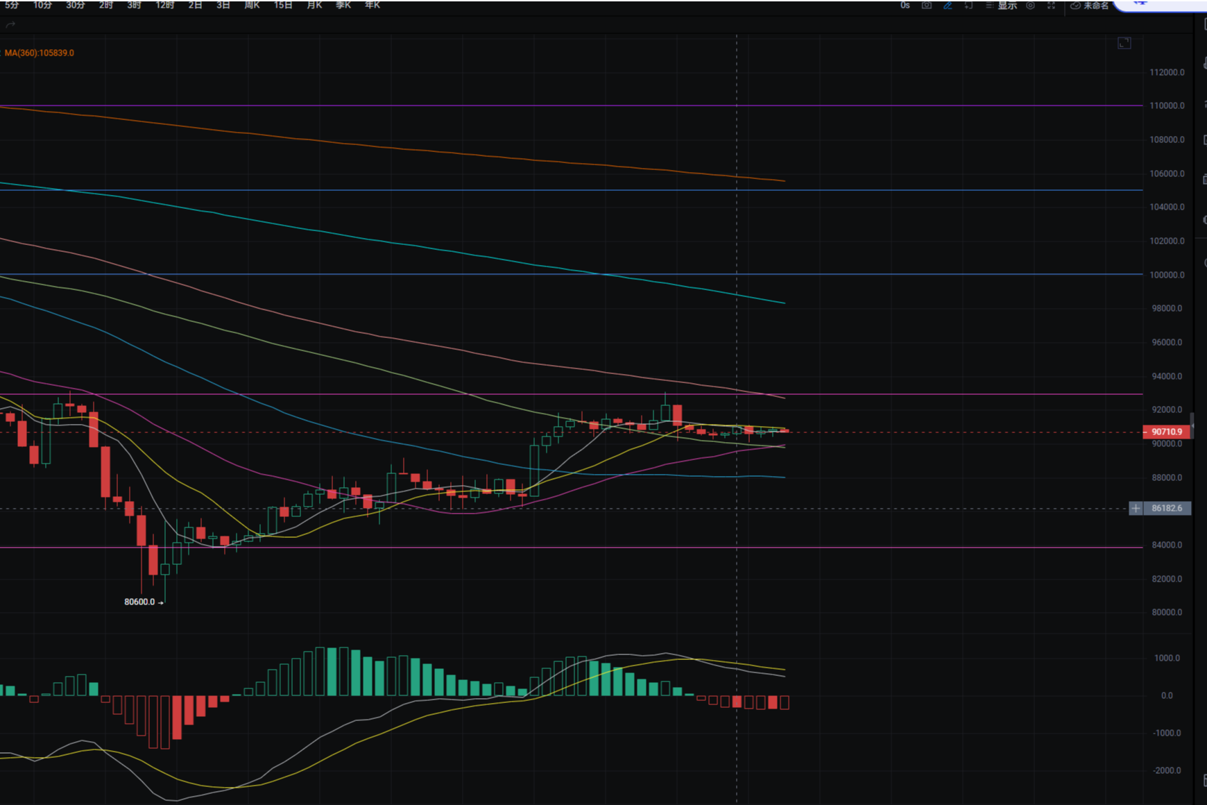Click the 0s countdown label

(x=905, y=6)
